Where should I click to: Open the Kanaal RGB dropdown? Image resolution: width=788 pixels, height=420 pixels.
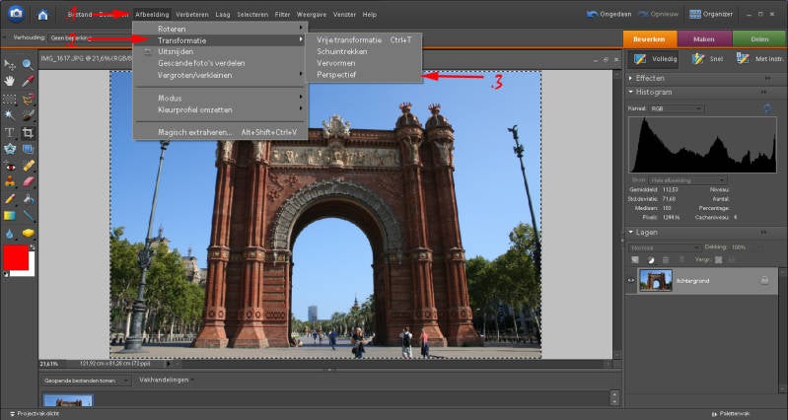(x=677, y=107)
